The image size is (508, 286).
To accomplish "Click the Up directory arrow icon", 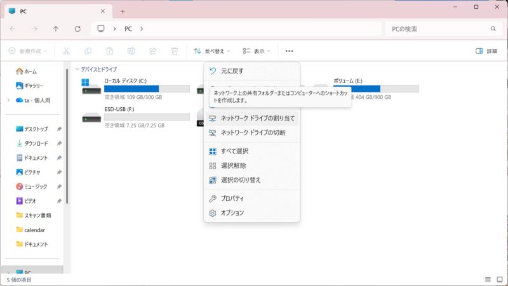I will [x=56, y=29].
